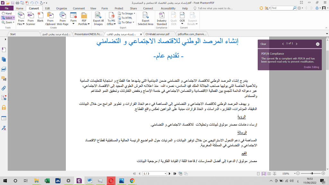329x185 pixels.
Task: Select the Hand tool
Action: tap(7, 13)
